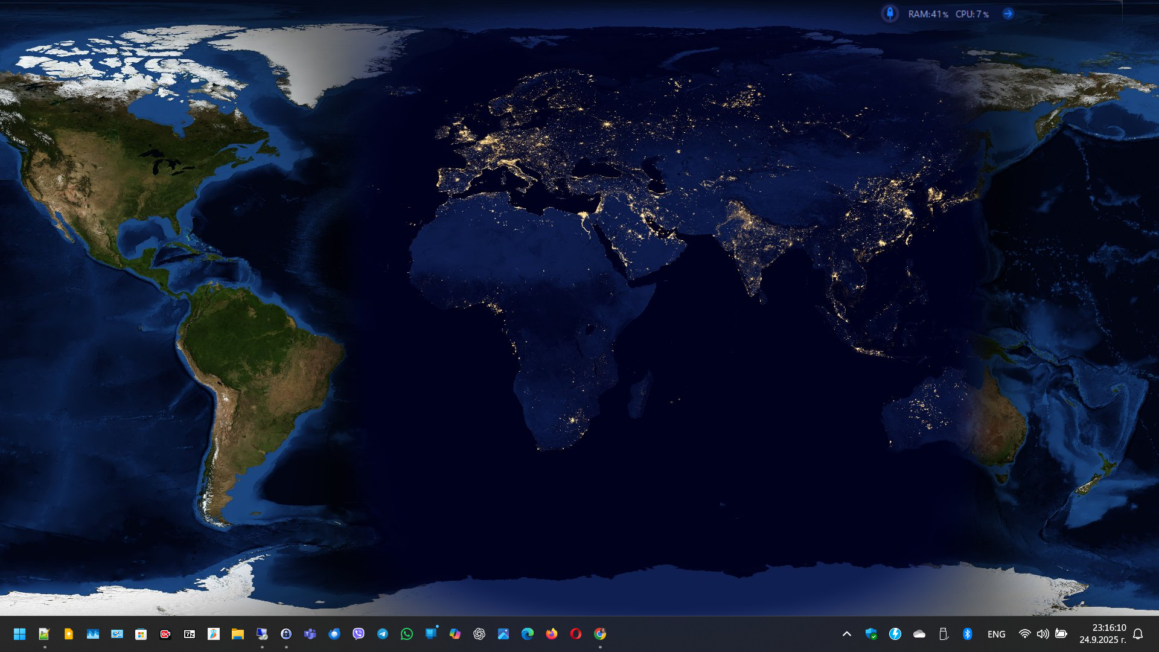The image size is (1159, 652).
Task: Open Wi-Fi network settings in tray
Action: pyautogui.click(x=1024, y=634)
